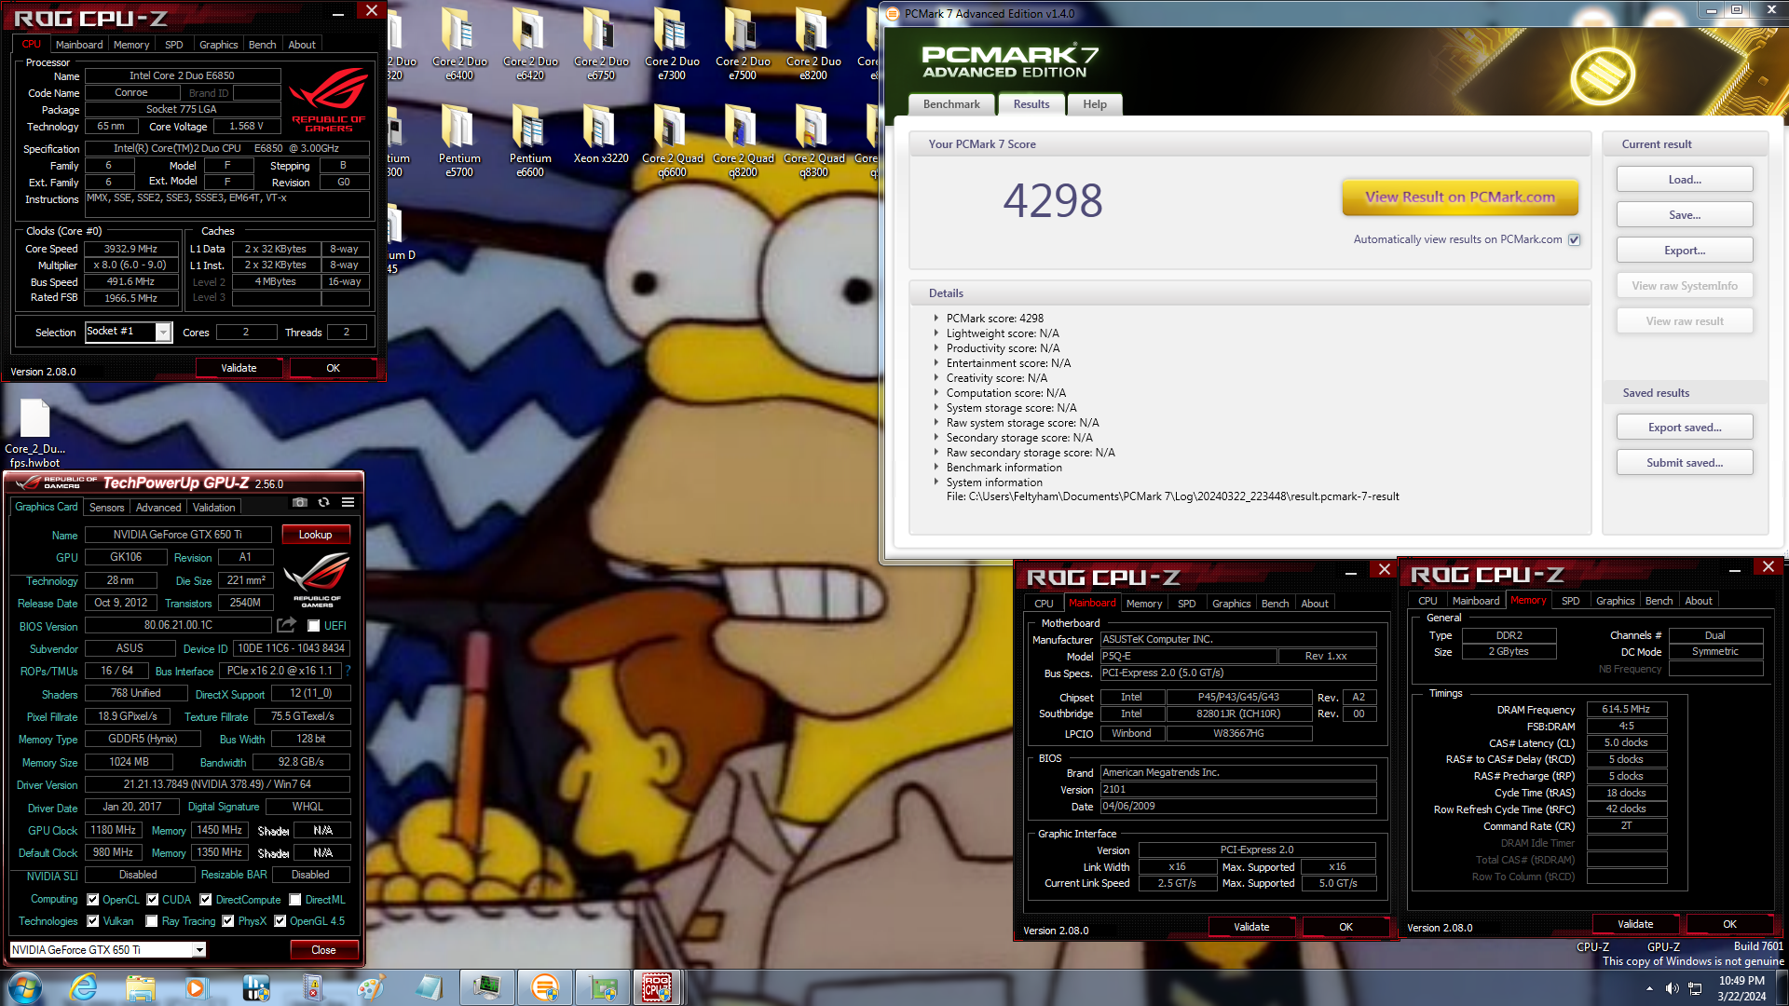Open the Benchmark tab in PCMark 7
The height and width of the screenshot is (1006, 1789).
click(x=951, y=104)
